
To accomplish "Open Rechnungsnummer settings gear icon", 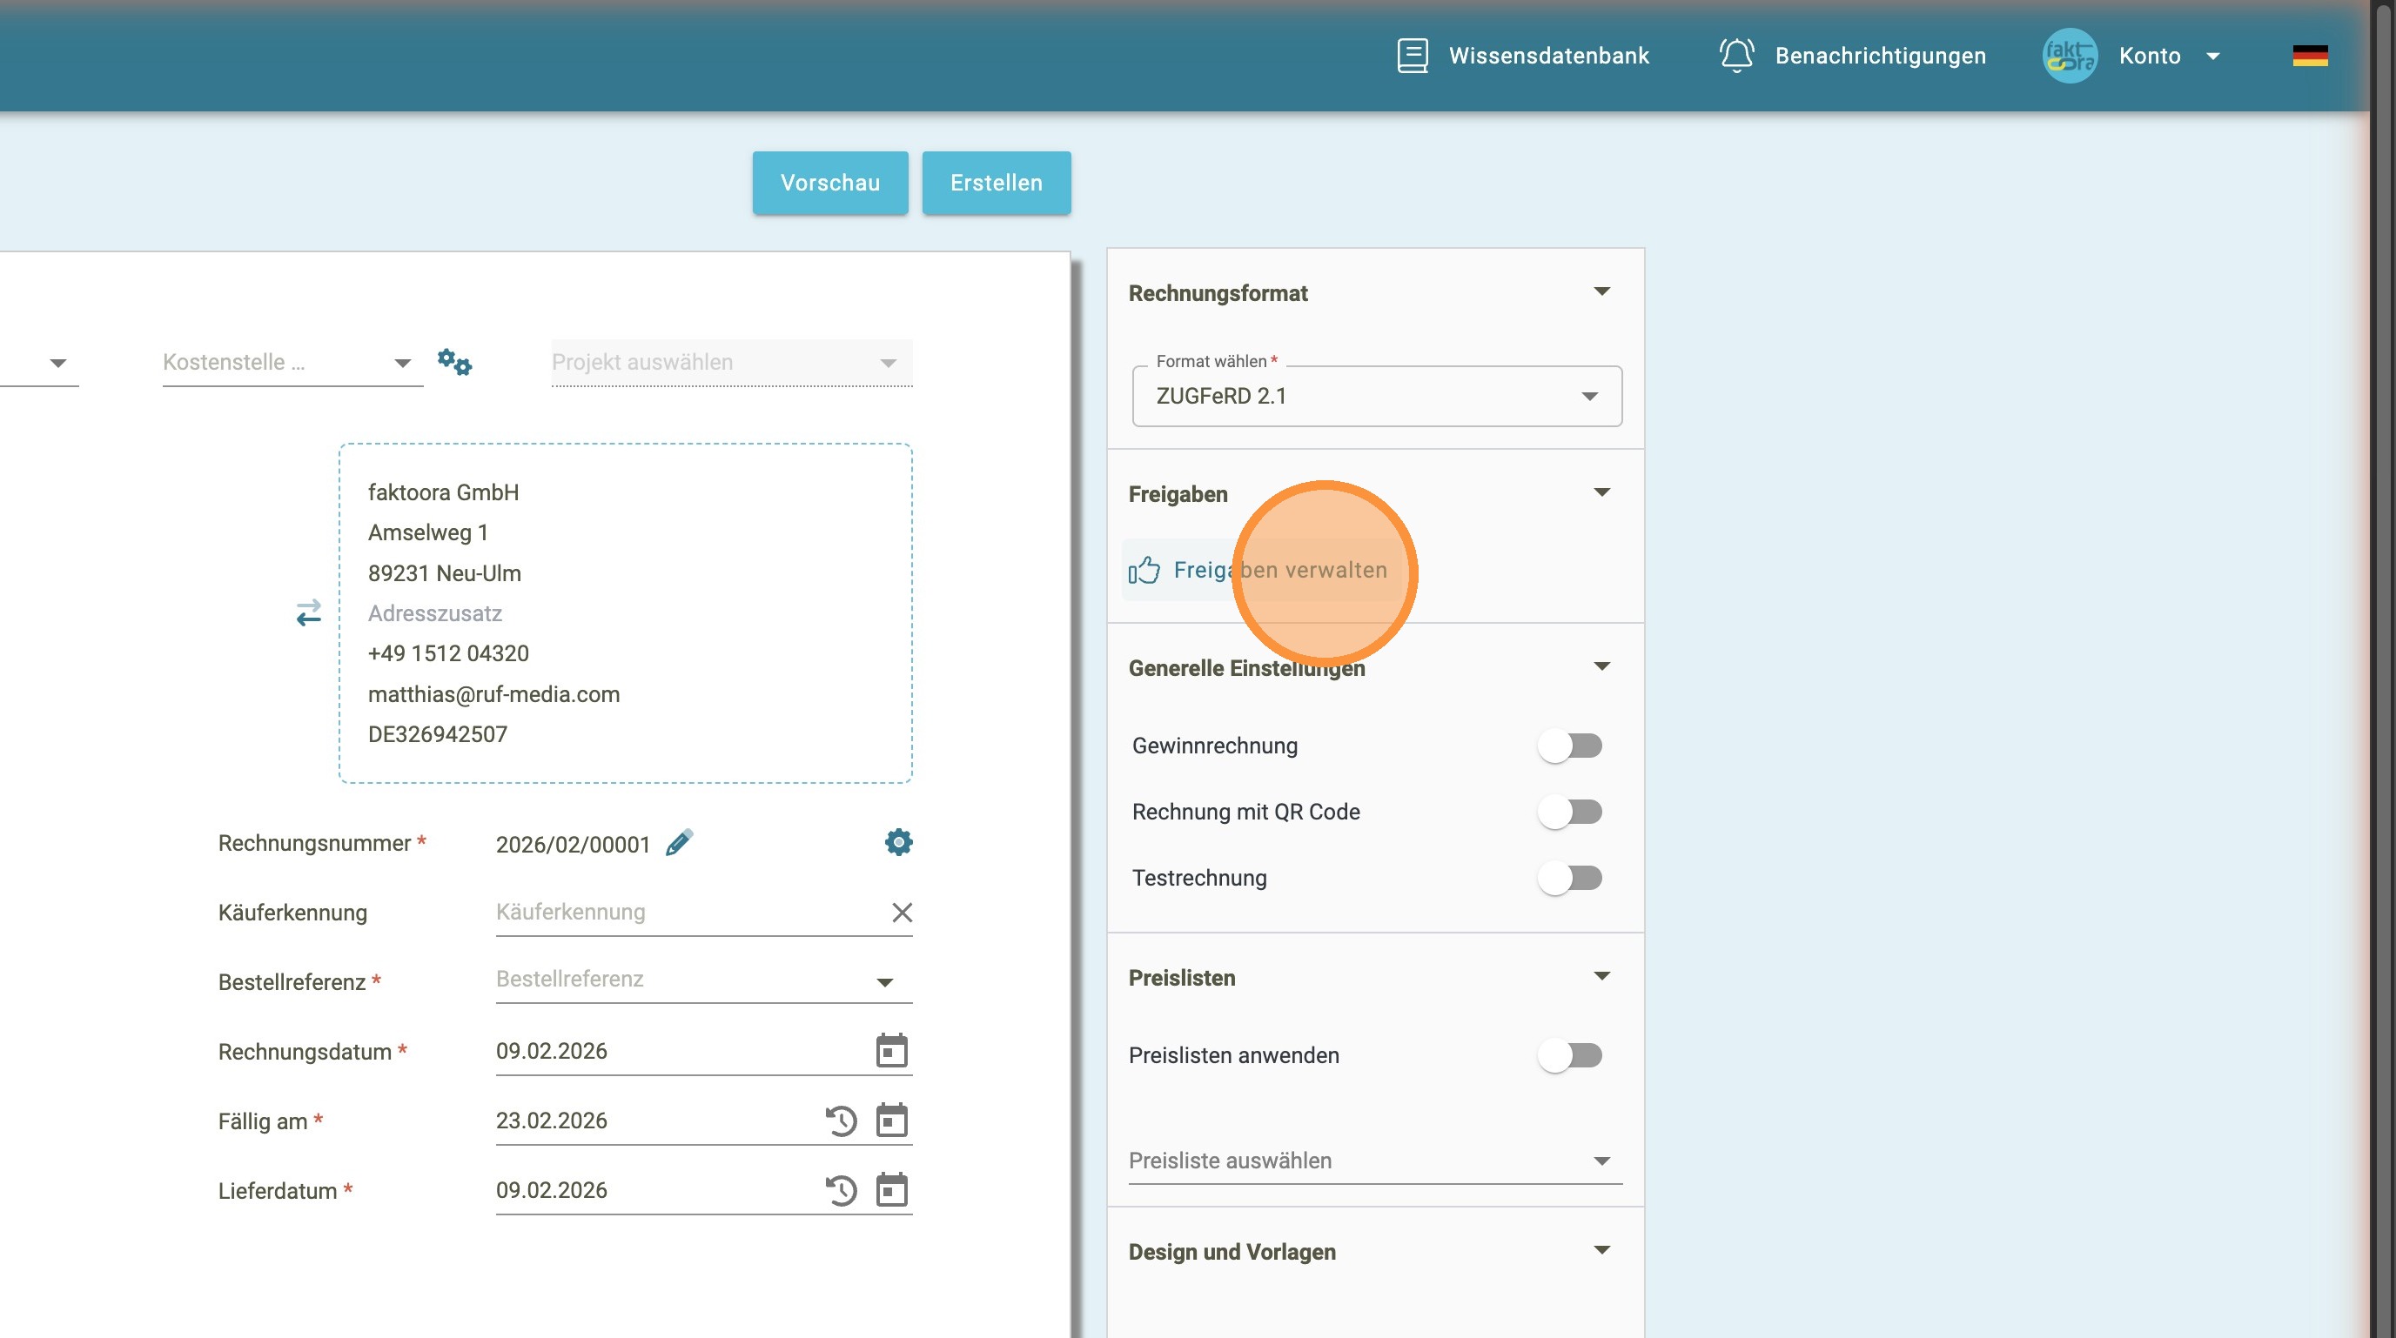I will coord(898,842).
